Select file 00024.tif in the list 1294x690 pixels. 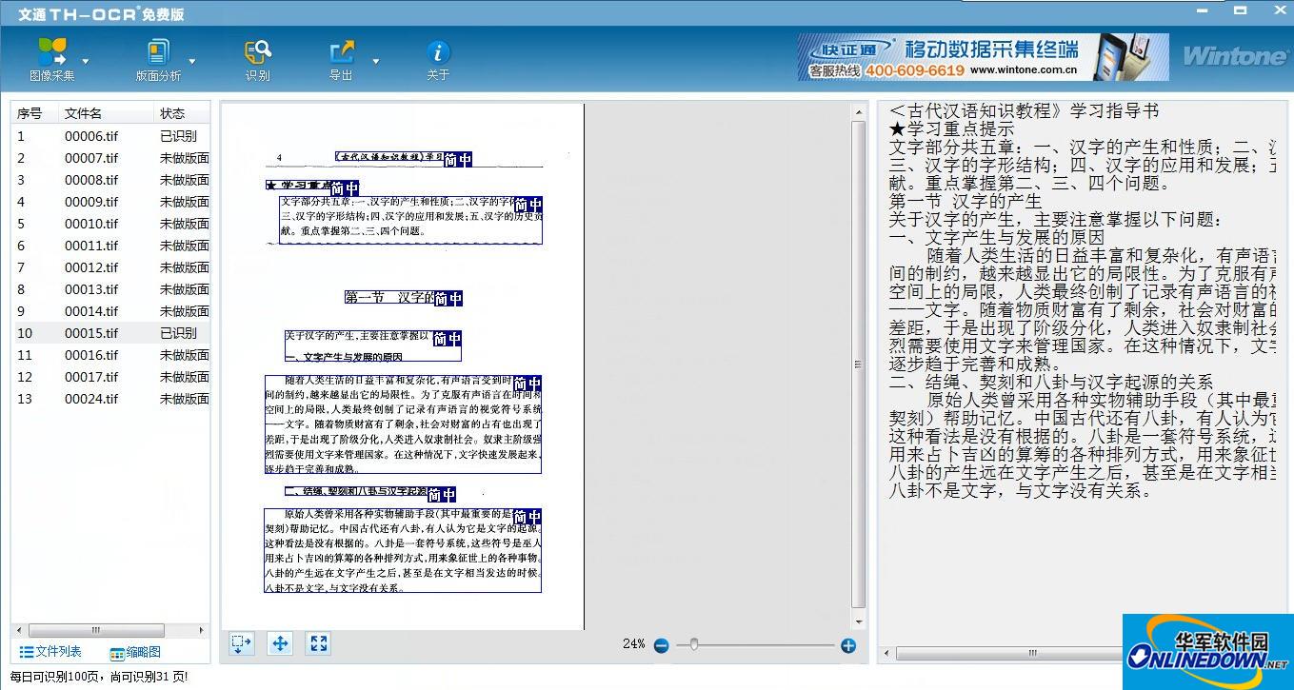(90, 399)
